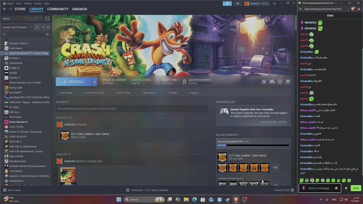Viewport: 363px width, 204px height.
Task: Click Add a Game
Action: pos(12,190)
